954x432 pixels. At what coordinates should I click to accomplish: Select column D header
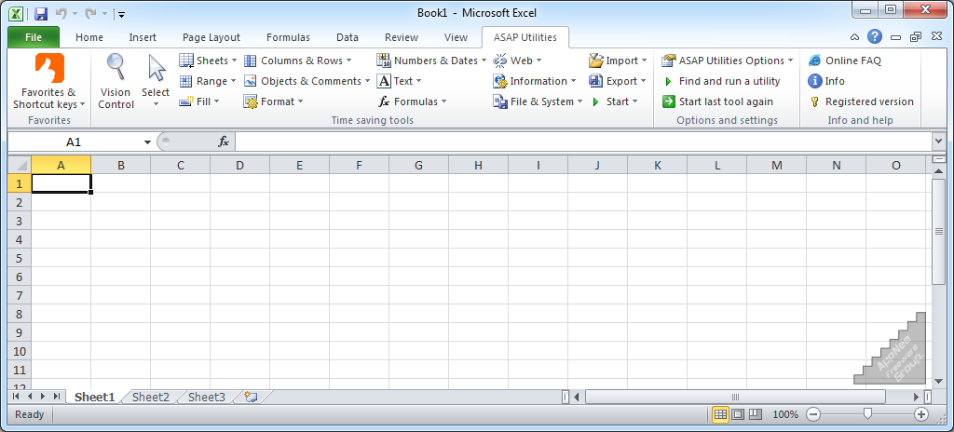(239, 165)
